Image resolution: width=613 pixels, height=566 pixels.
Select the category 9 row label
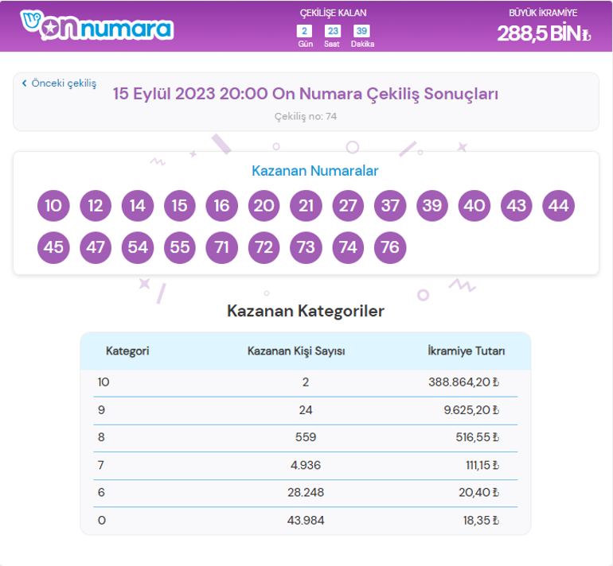click(x=101, y=410)
